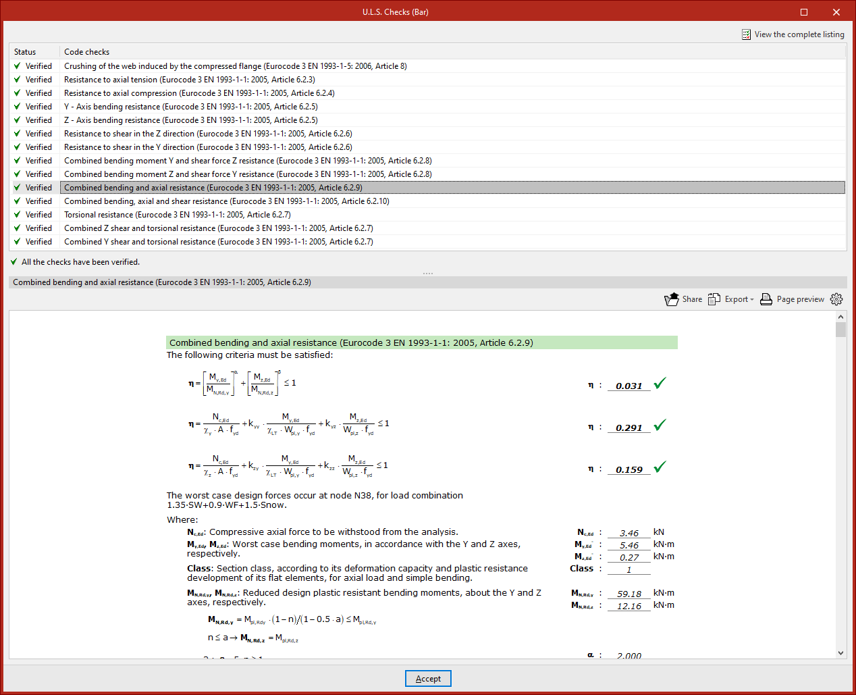Close the U.L.S. Checks window
The width and height of the screenshot is (856, 695).
836,11
